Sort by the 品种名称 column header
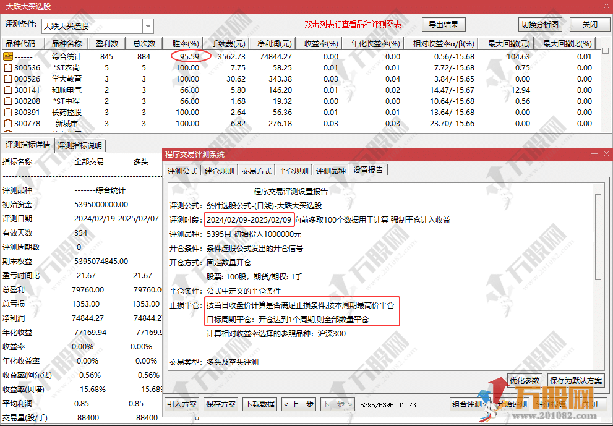This screenshot has height=426, width=613. [x=67, y=43]
